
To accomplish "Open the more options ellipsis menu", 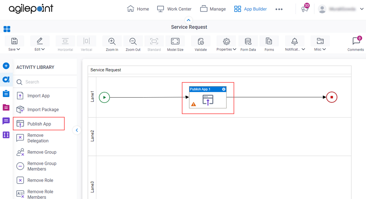I will click(279, 9).
